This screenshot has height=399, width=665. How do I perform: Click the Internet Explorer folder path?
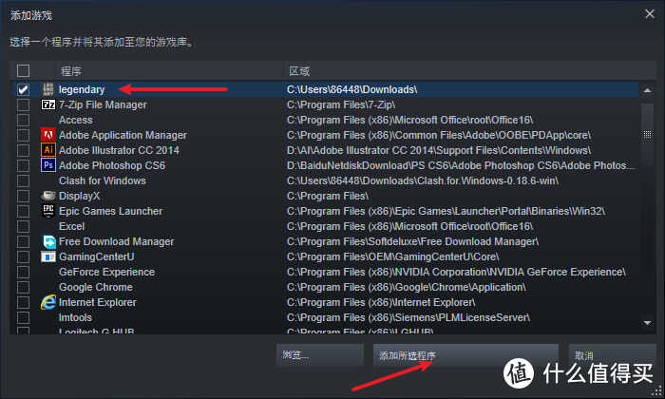[x=381, y=302]
